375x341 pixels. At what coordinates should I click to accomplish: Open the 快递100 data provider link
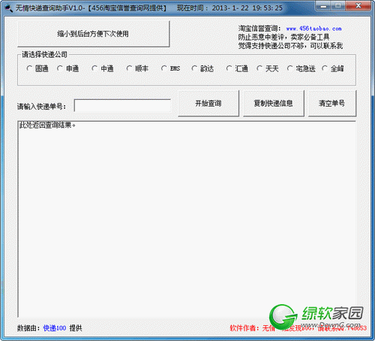coord(55,328)
